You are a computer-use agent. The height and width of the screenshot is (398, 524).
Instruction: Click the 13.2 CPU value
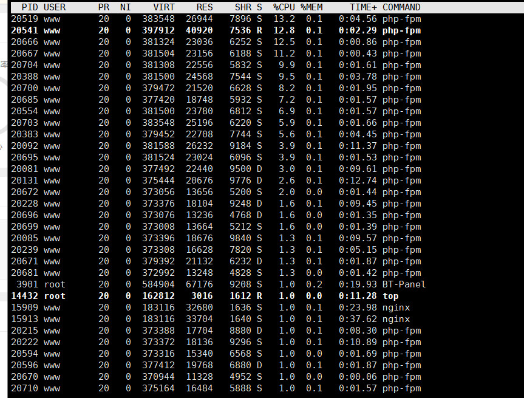[284, 19]
